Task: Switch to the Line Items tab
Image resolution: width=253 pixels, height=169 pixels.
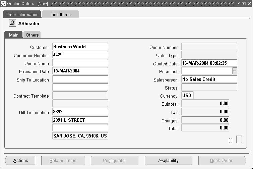Action: (61, 14)
